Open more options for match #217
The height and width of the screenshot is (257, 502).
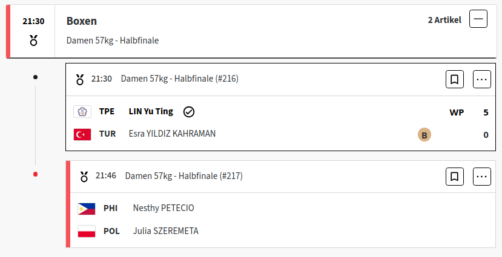[482, 177]
